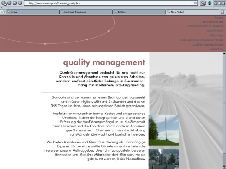
Task: Expand the small arrow below the back button
Action: [x=1, y=7]
